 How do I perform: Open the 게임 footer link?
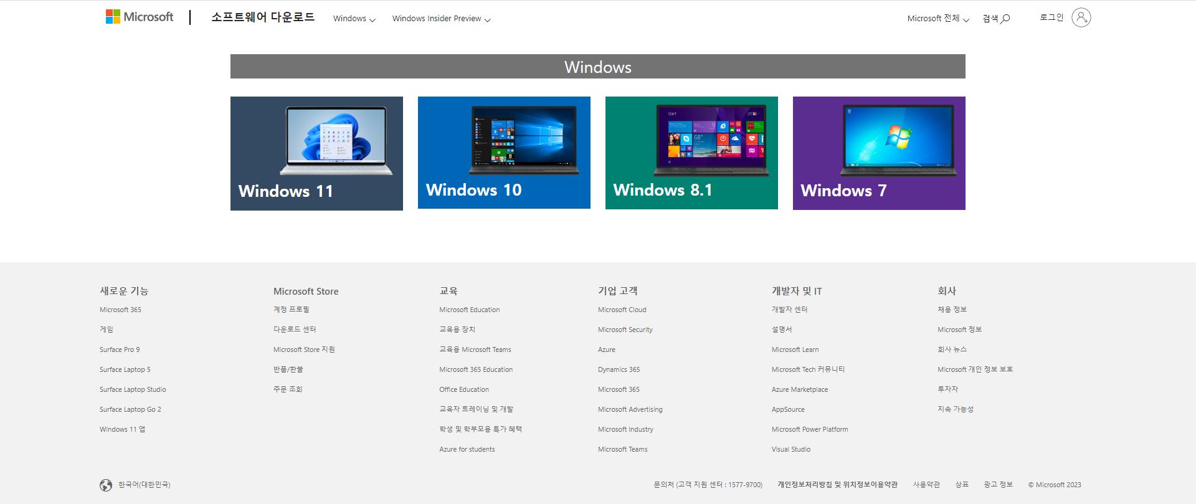coord(107,330)
